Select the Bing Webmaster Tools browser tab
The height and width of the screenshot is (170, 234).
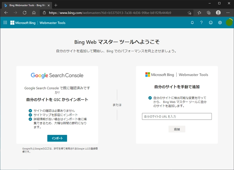click(x=27, y=5)
